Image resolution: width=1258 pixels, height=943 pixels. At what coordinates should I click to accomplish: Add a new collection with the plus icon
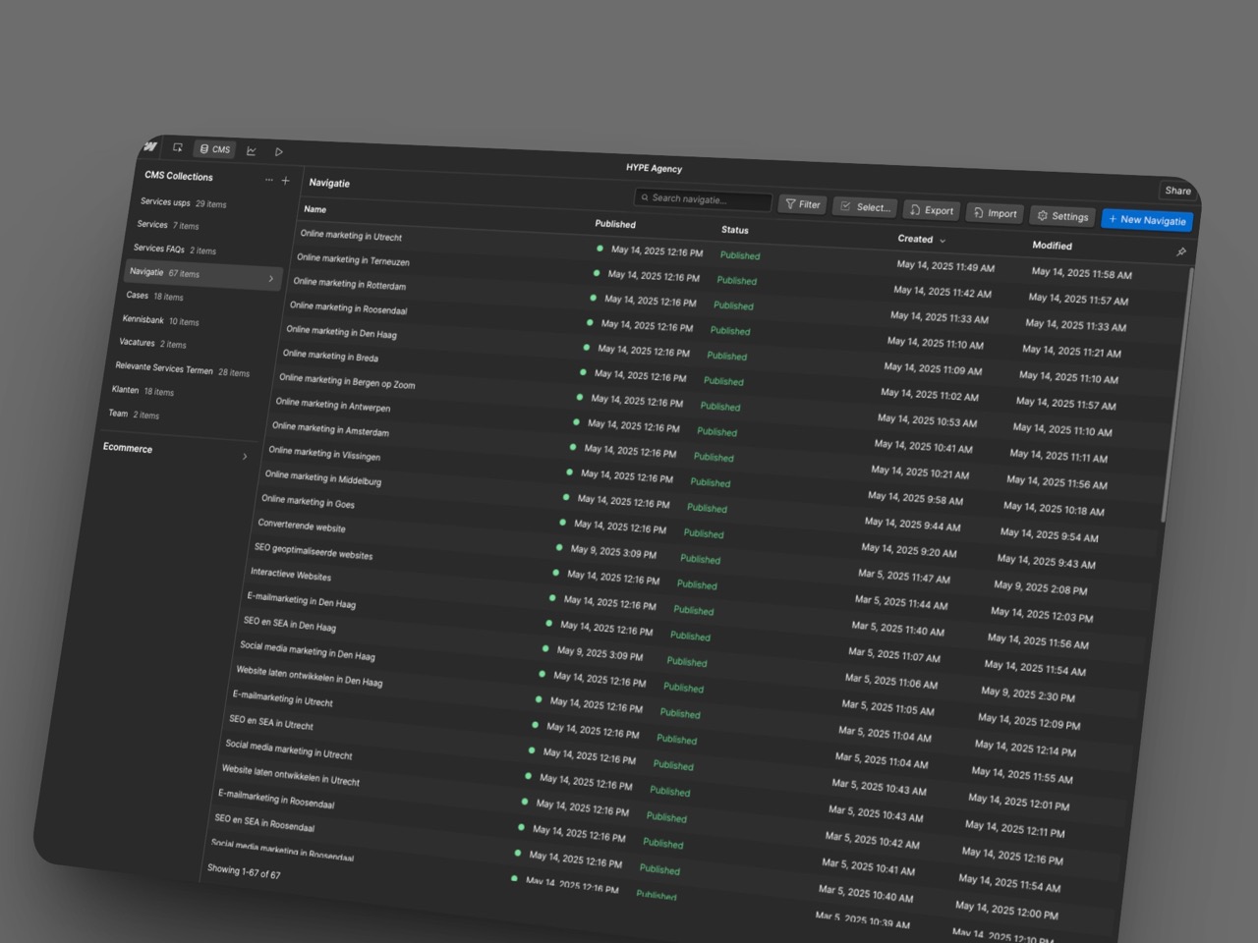point(286,181)
